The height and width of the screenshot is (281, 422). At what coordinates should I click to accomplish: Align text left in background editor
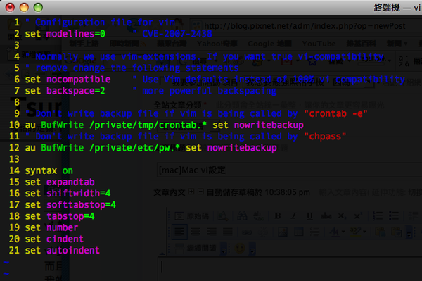[179, 232]
